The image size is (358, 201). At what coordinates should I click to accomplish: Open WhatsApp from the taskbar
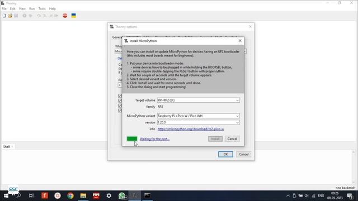[x=122, y=196]
